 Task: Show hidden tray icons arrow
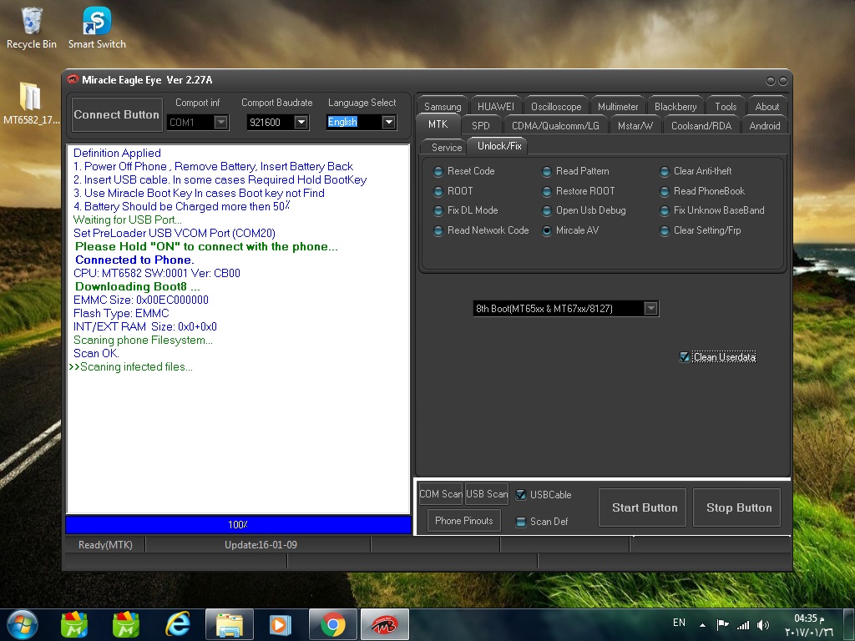pyautogui.click(x=702, y=624)
